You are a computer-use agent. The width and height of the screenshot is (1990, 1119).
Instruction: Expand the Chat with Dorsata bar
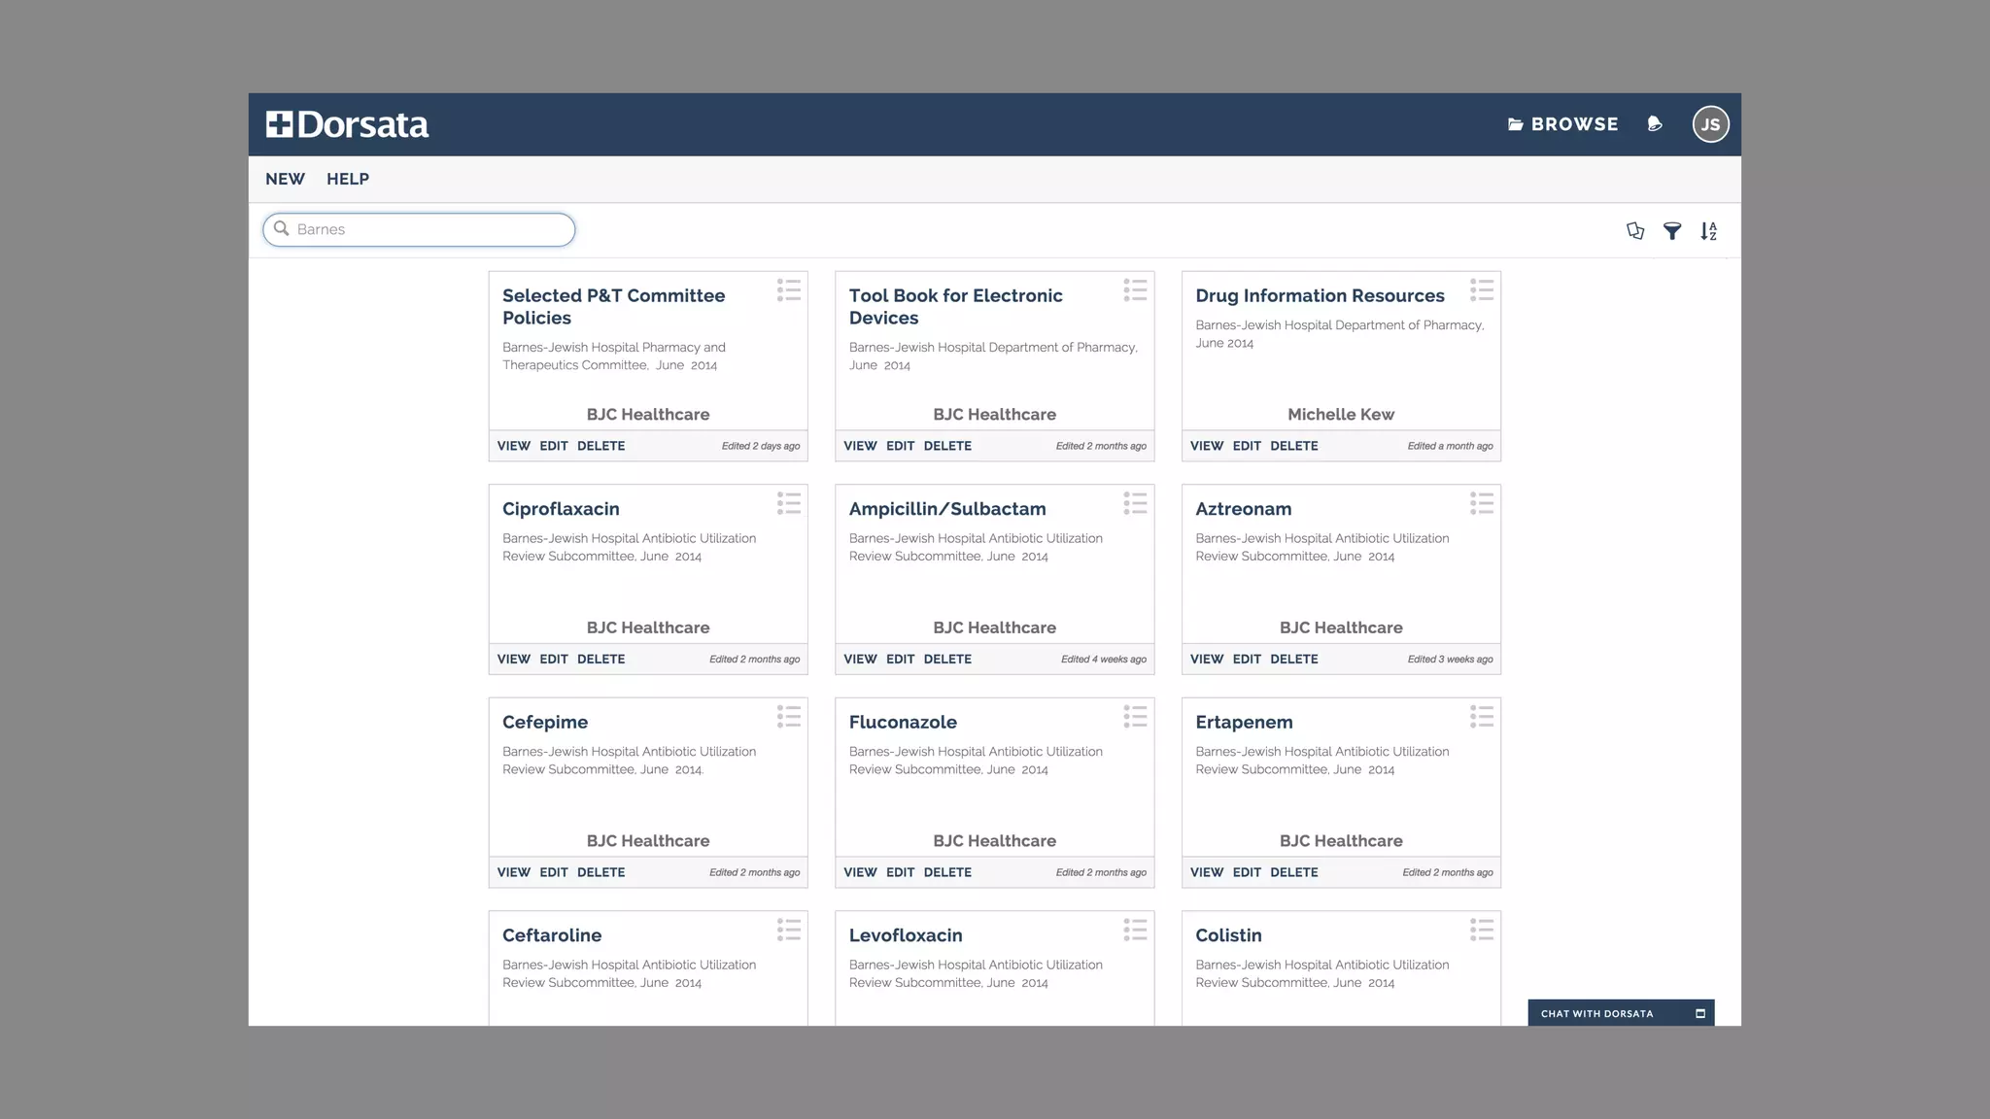coord(1596,1013)
